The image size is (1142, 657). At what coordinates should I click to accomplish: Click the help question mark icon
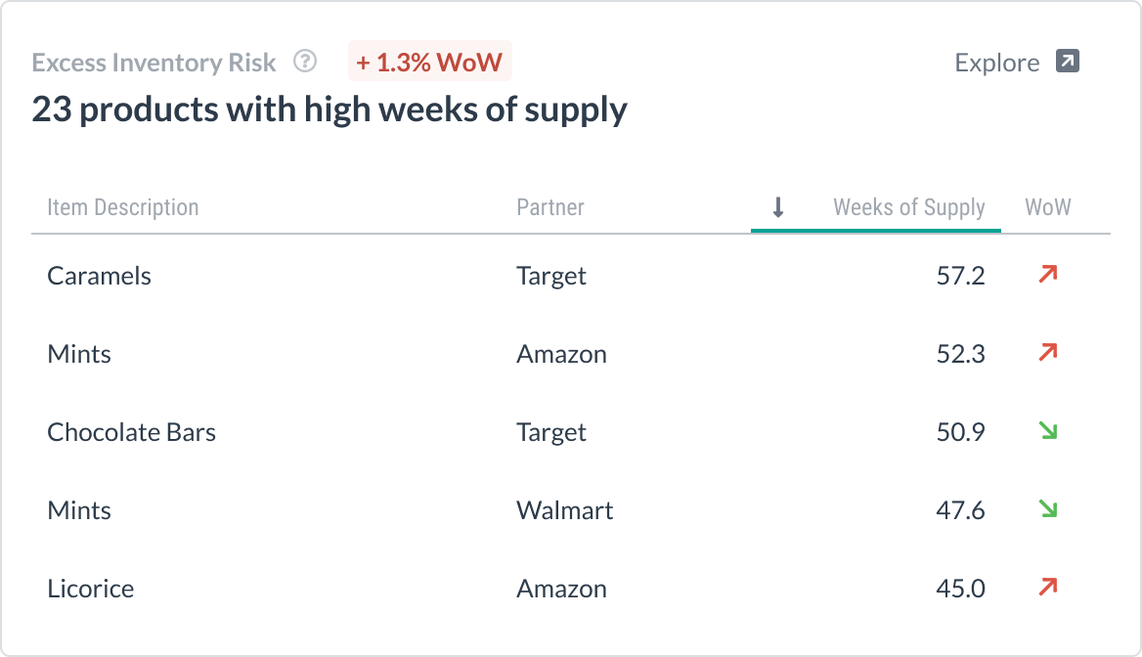(x=306, y=63)
